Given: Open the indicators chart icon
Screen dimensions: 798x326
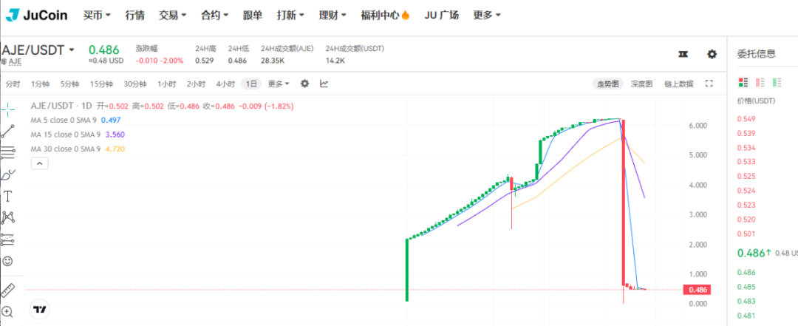Looking at the screenshot, I should point(324,84).
